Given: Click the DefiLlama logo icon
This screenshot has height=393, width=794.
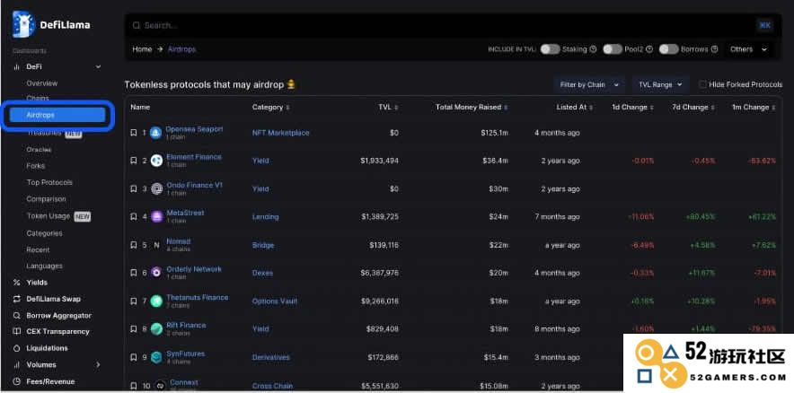Looking at the screenshot, I should (22, 23).
